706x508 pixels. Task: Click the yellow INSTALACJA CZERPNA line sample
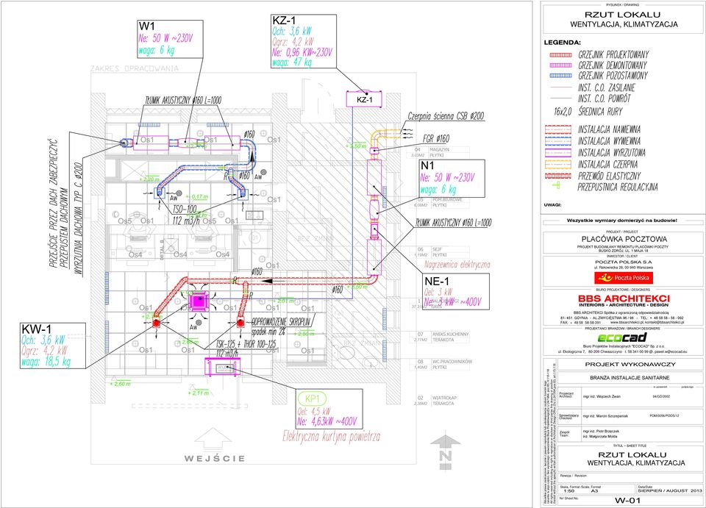point(558,164)
